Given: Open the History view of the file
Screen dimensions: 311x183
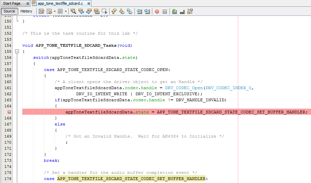Looking at the screenshot, I should tap(26, 11).
